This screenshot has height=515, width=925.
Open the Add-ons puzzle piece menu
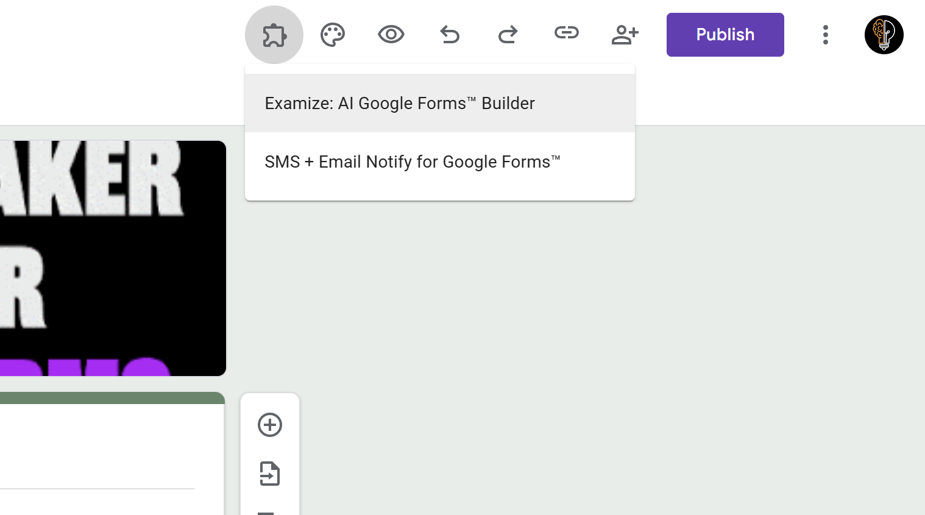tap(274, 35)
